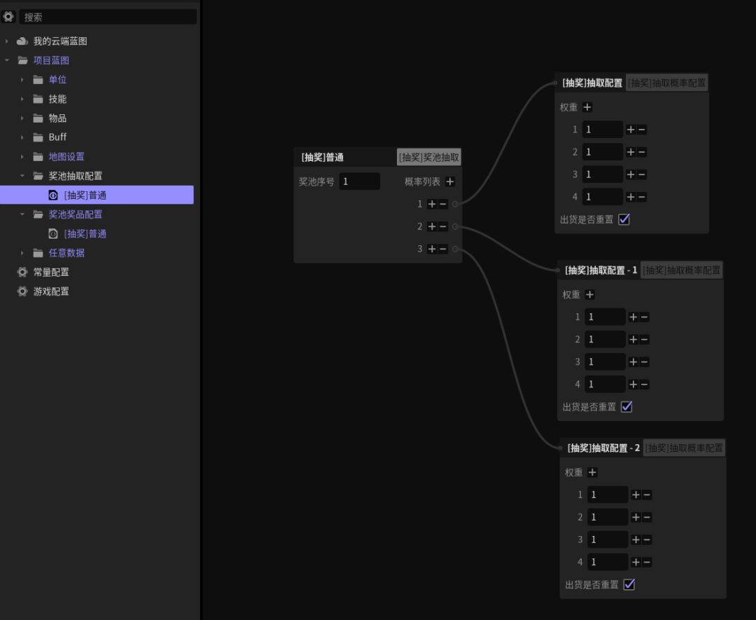The image size is (756, 620).
Task: Open 游戏配置 in the sidebar
Action: (50, 291)
